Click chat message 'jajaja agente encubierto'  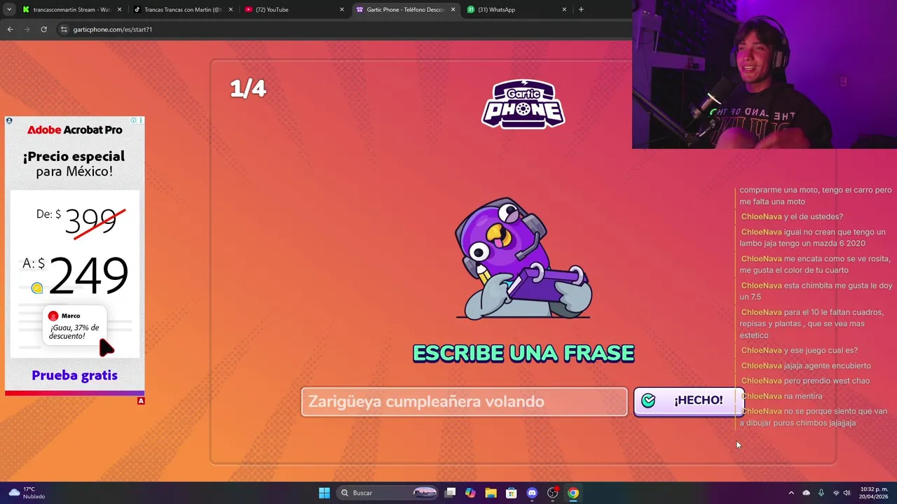tap(827, 365)
